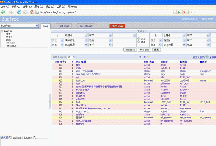This screenshot has width=216, height=146.
Task: Click the 帮助 link in BugFree header
Action: click(x=211, y=19)
